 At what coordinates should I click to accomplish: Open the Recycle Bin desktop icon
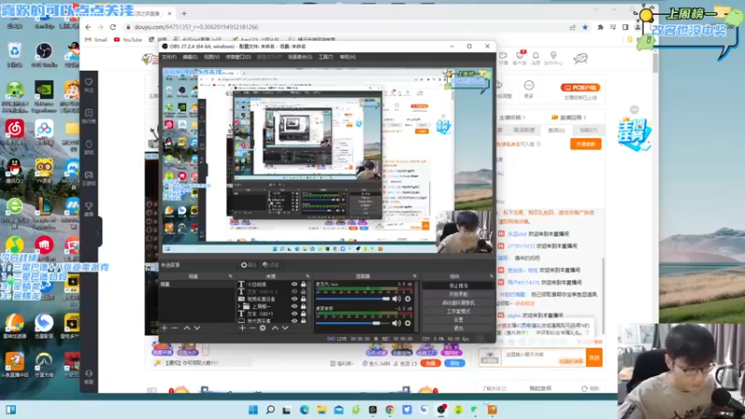[15, 55]
